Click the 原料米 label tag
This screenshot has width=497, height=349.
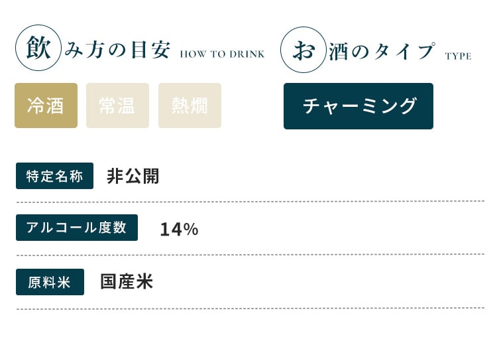tap(50, 282)
